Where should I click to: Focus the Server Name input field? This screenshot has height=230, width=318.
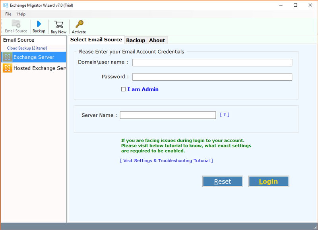click(168, 115)
